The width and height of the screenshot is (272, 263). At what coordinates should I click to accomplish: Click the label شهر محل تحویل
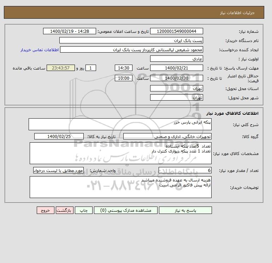click(x=243, y=98)
